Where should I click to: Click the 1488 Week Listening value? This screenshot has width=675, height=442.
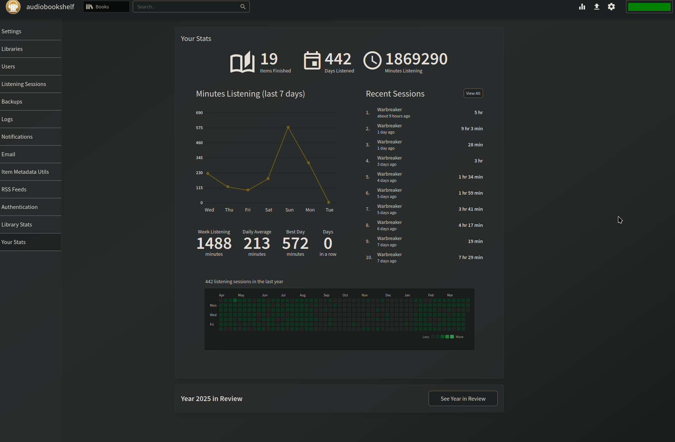[x=214, y=243]
